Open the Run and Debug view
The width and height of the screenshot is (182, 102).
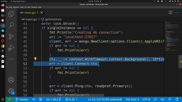(x=11, y=48)
